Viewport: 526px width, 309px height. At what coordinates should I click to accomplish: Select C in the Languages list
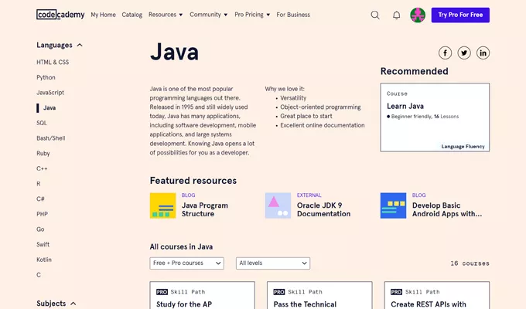click(39, 275)
